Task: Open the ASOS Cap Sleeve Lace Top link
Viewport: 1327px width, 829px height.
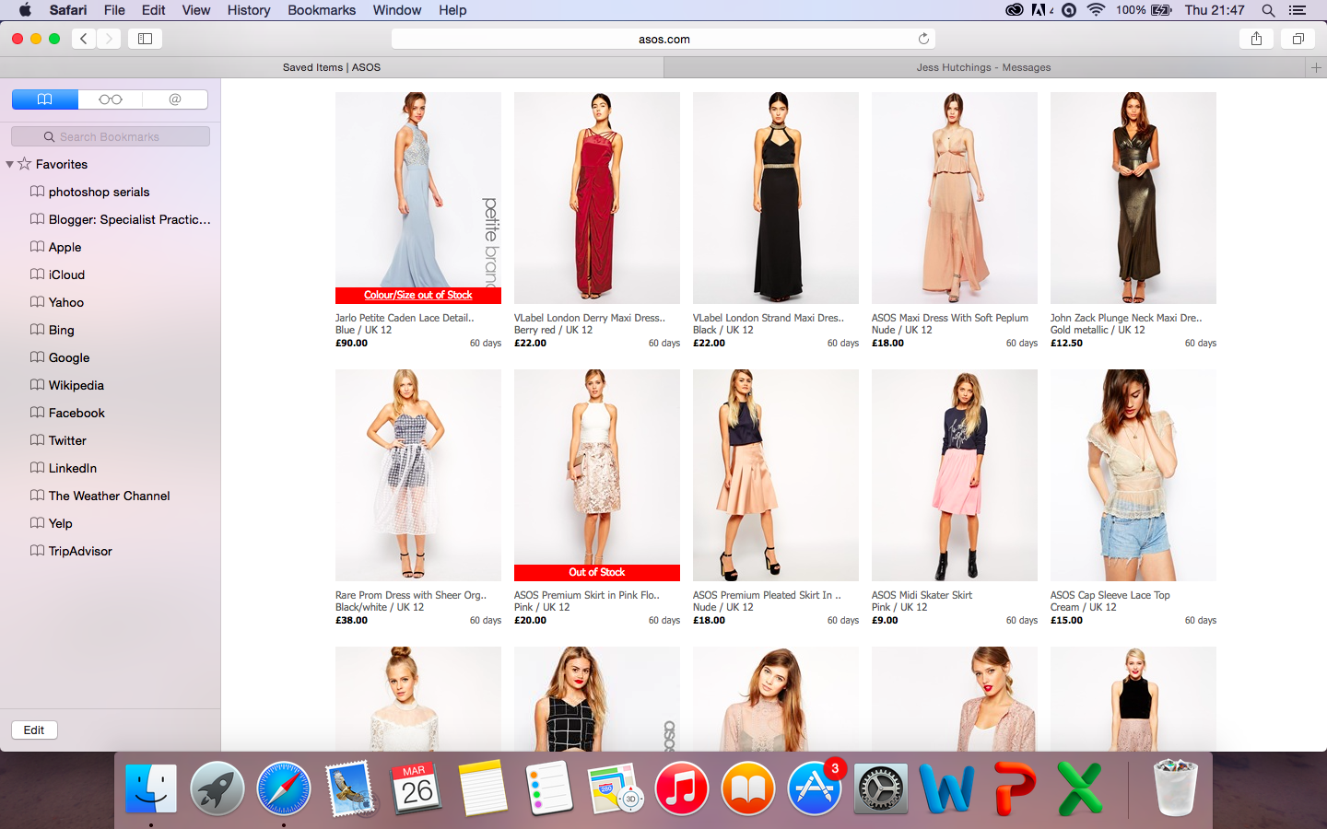Action: pyautogui.click(x=1110, y=595)
